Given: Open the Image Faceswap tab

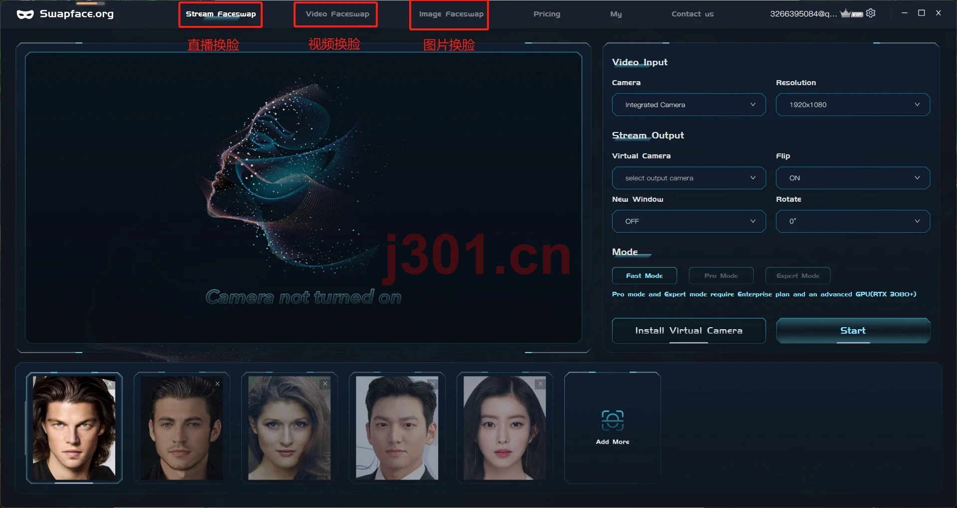Looking at the screenshot, I should tap(451, 14).
